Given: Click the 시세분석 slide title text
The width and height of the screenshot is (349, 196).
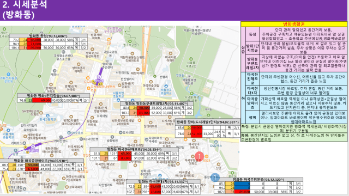Looking at the screenshot, I should 30,4.
